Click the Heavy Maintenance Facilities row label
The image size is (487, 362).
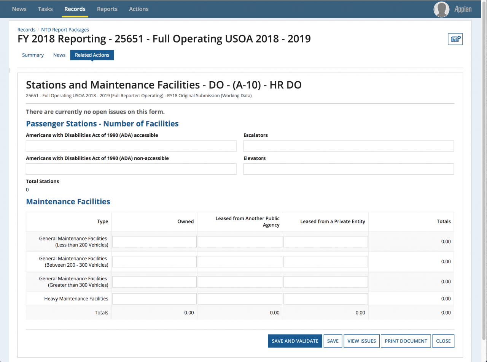click(x=76, y=299)
